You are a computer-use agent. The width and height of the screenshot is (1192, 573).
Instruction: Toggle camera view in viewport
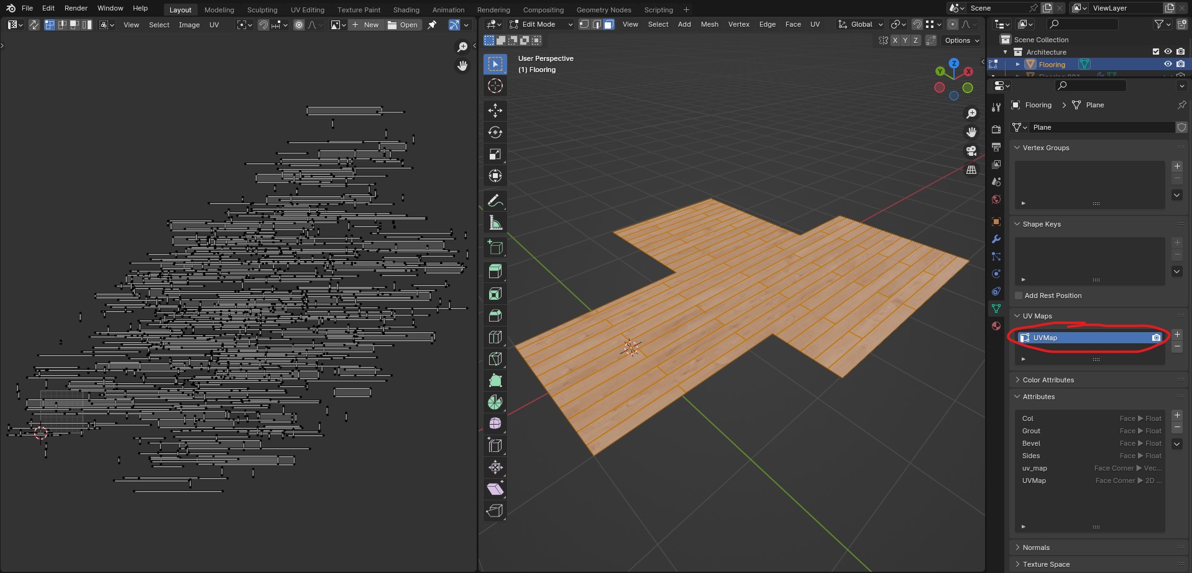pos(971,151)
